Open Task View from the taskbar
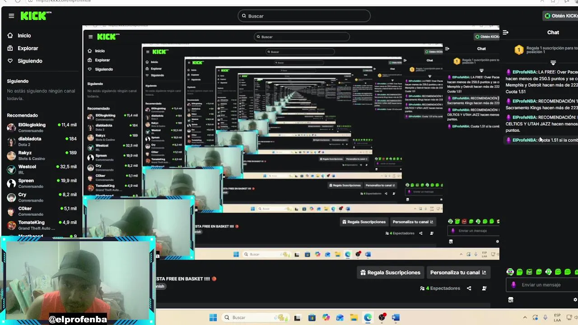The height and width of the screenshot is (325, 578). [297, 318]
